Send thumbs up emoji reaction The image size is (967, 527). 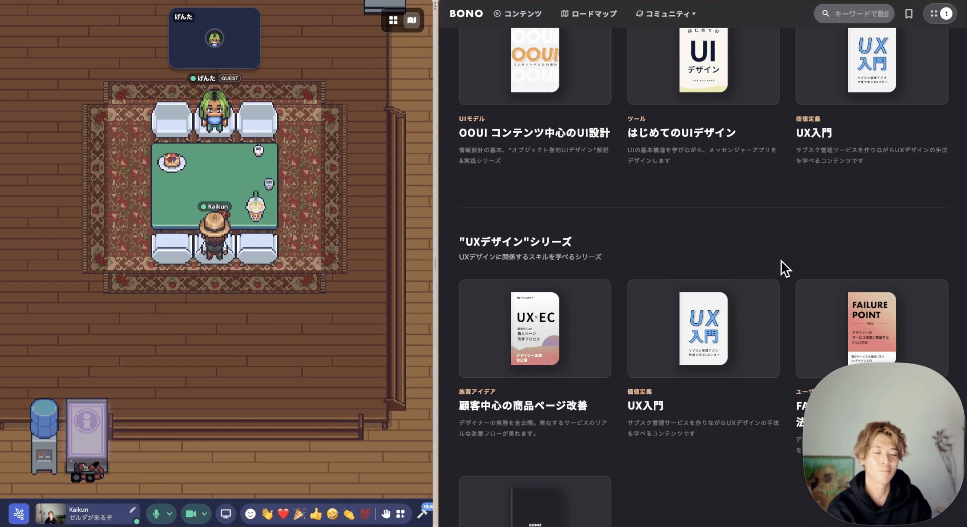click(316, 514)
